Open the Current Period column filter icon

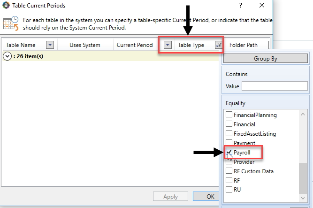coord(168,45)
